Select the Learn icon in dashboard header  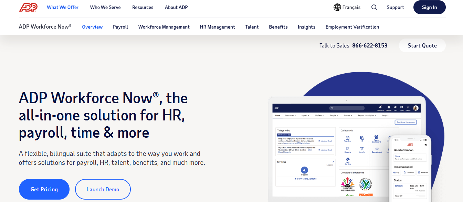(x=395, y=107)
